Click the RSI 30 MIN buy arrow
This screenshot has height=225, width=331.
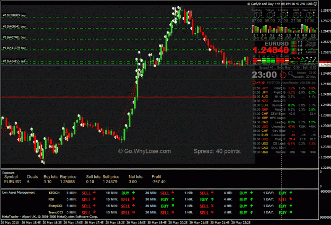173,199
